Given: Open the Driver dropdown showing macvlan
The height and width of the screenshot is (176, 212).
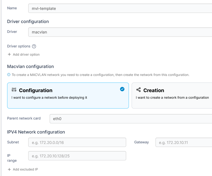Looking at the screenshot, I should pyautogui.click(x=120, y=32).
